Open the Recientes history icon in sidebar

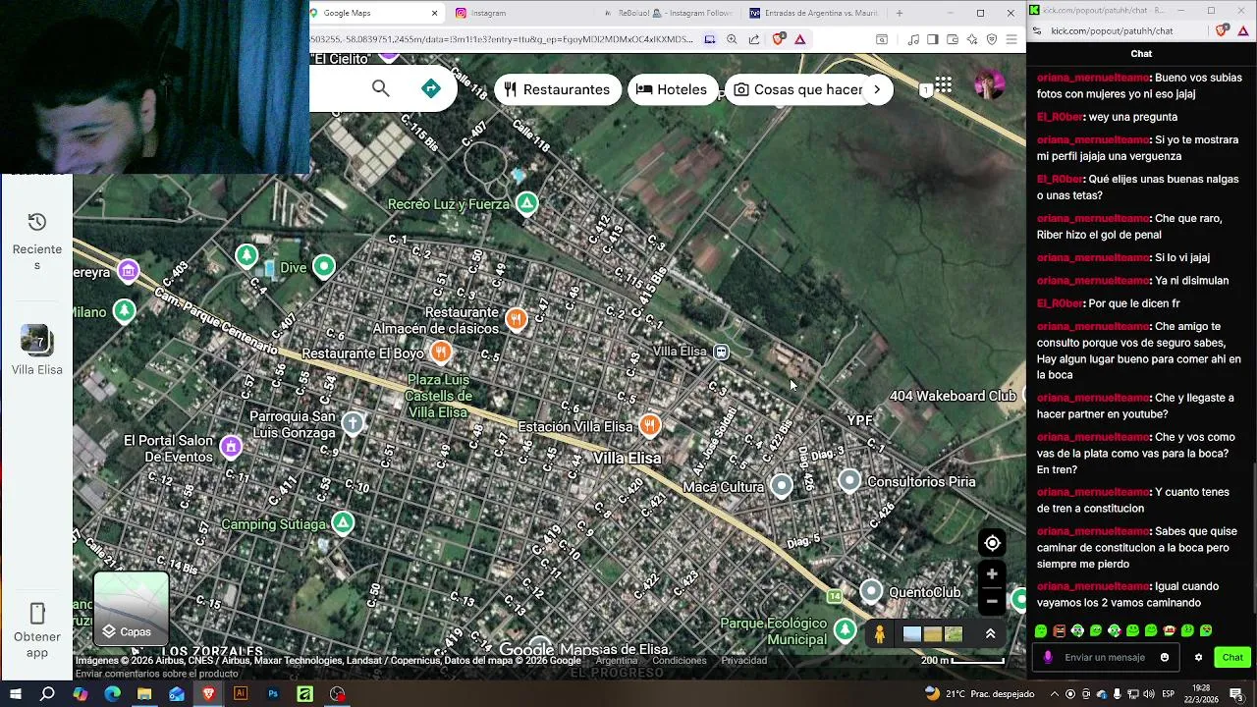coord(36,222)
